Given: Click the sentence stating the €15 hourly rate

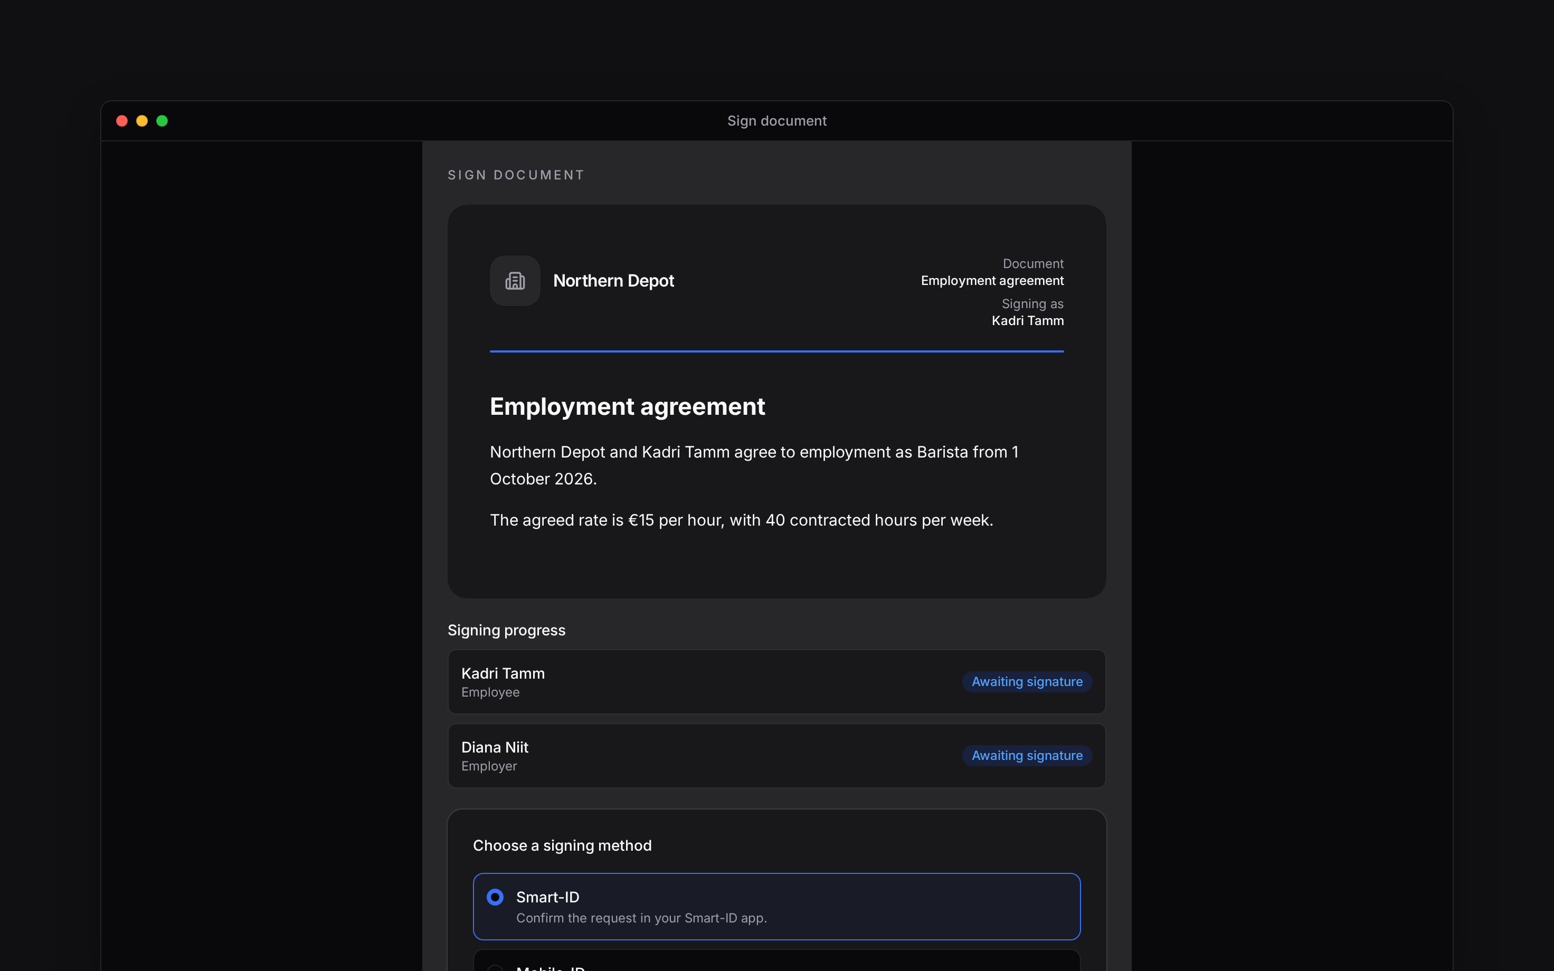Looking at the screenshot, I should pyautogui.click(x=742, y=520).
